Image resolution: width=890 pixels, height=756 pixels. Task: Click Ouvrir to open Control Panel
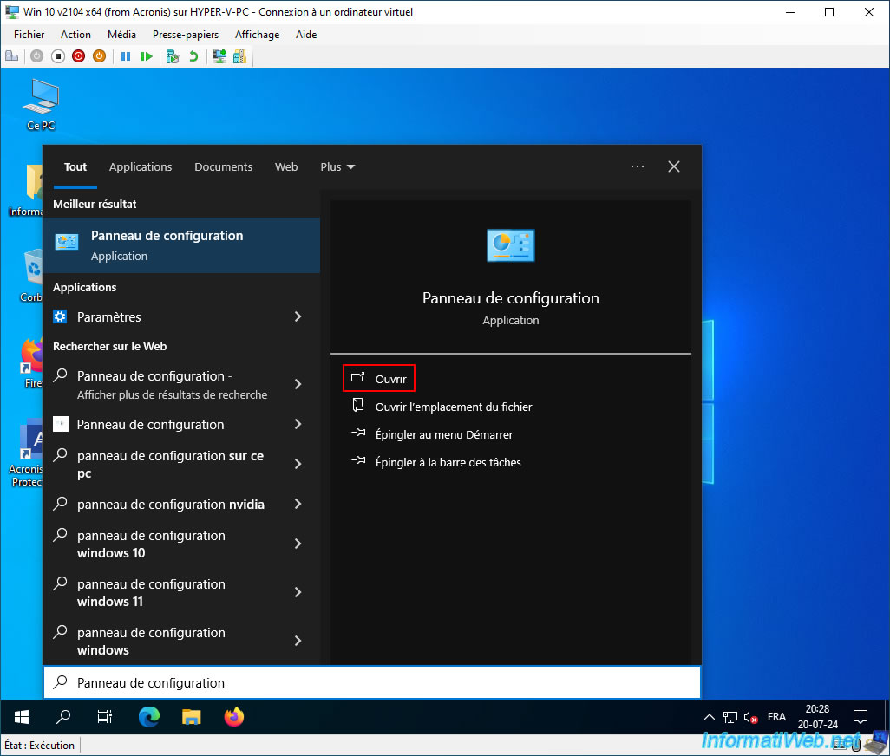pos(379,378)
